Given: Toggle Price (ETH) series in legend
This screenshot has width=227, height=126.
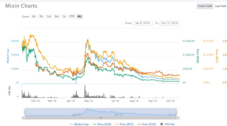Looking at the screenshot, I should (x=147, y=124).
